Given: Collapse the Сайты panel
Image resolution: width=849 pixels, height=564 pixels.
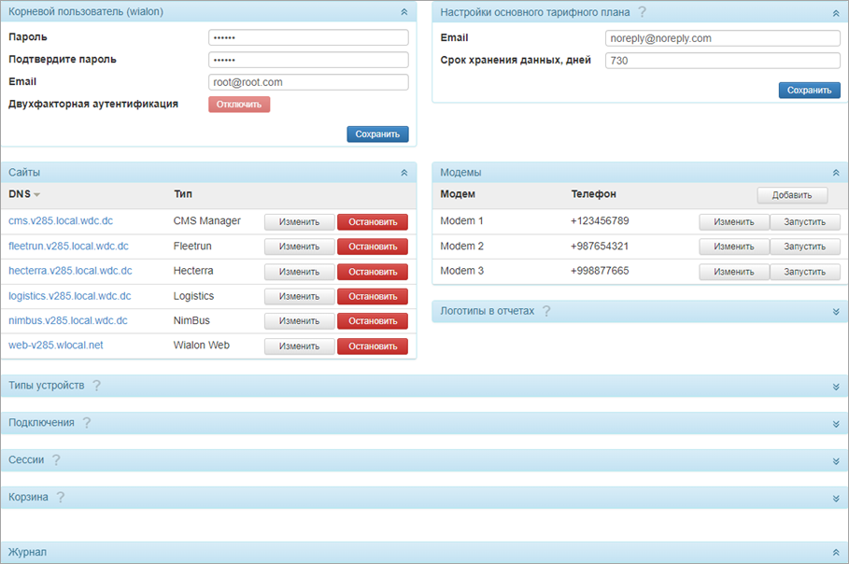Looking at the screenshot, I should pyautogui.click(x=403, y=173).
